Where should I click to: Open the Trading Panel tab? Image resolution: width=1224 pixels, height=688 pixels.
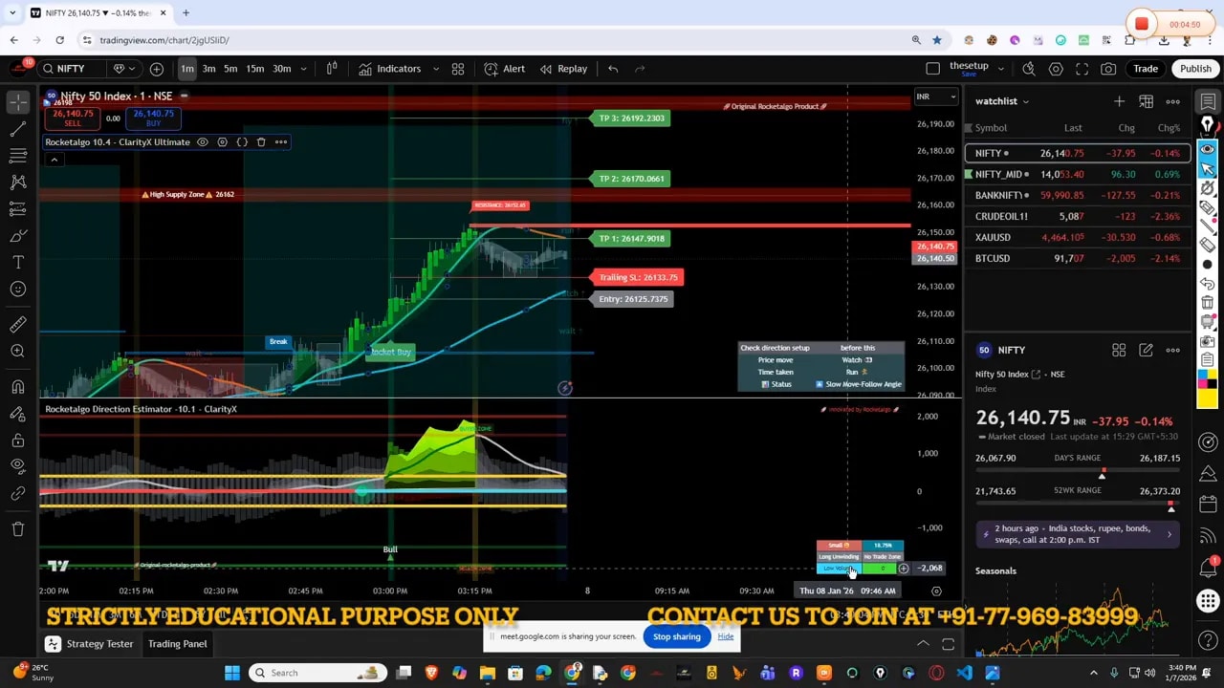[177, 644]
